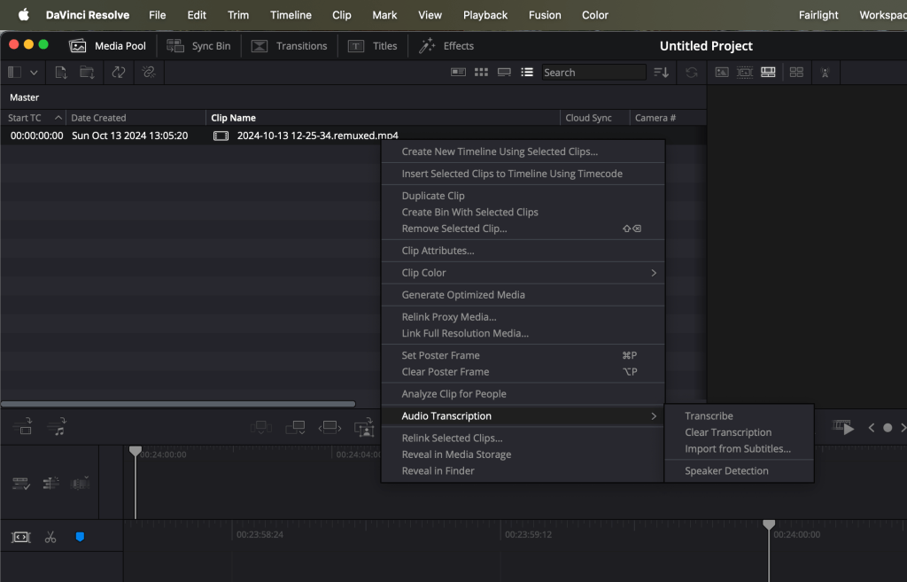Click the Split Clip scissors icon

[50, 538]
